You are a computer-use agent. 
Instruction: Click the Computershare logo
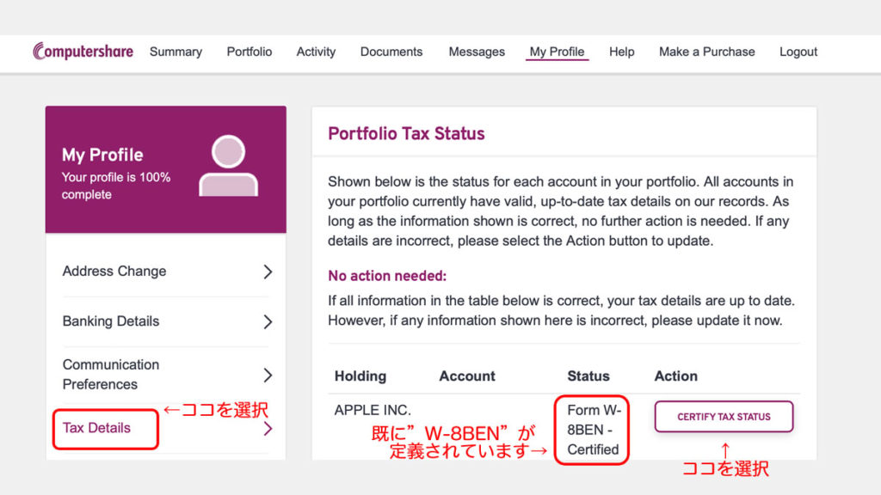click(83, 51)
